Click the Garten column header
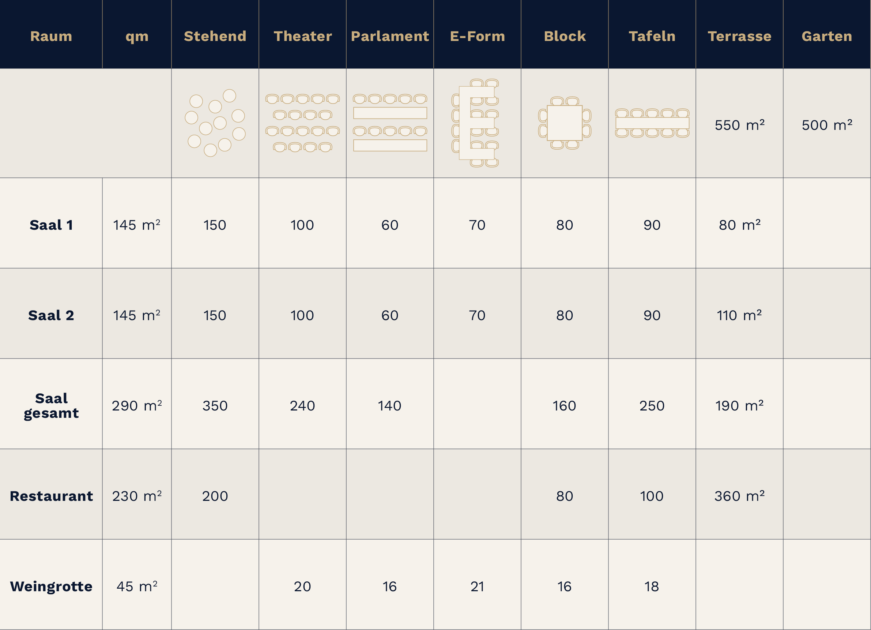 [x=827, y=36]
